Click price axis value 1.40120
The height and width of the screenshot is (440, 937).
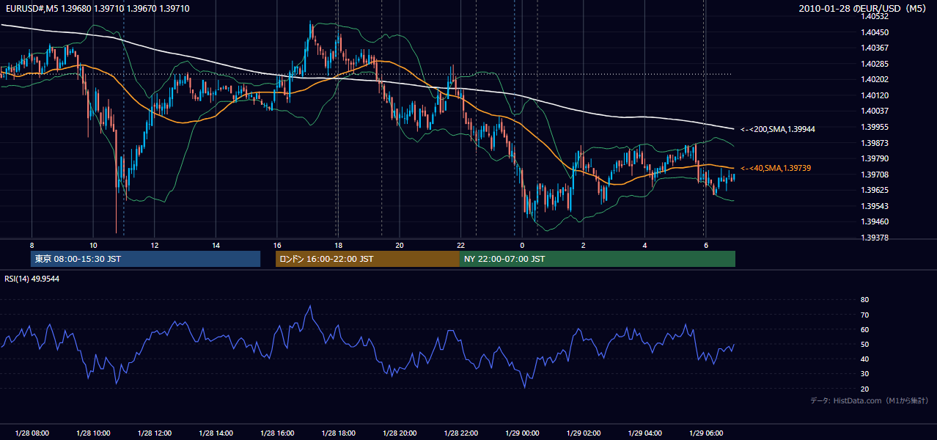pyautogui.click(x=874, y=95)
